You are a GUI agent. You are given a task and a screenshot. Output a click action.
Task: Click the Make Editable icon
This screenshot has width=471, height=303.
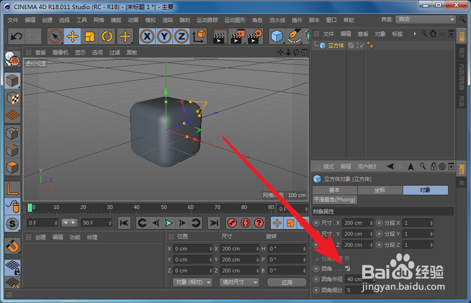click(x=12, y=59)
